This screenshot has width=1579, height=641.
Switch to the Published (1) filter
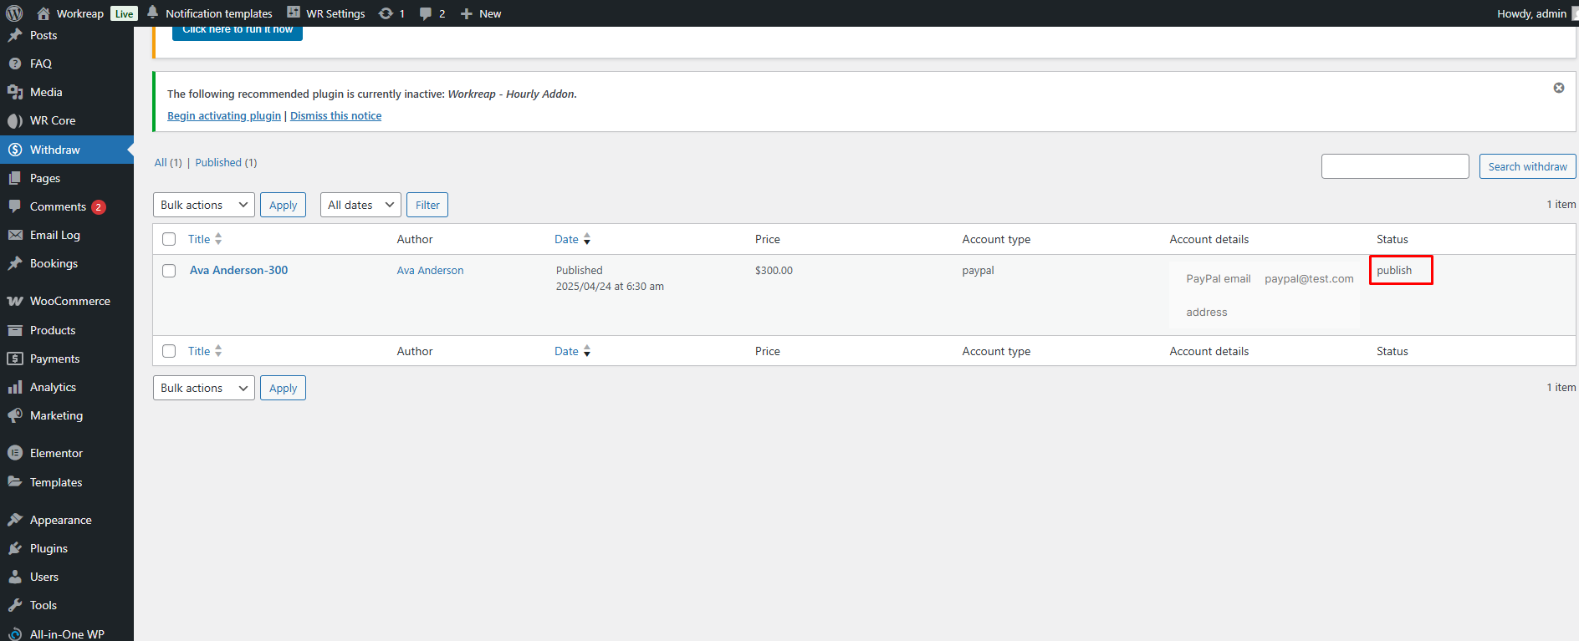coord(226,163)
